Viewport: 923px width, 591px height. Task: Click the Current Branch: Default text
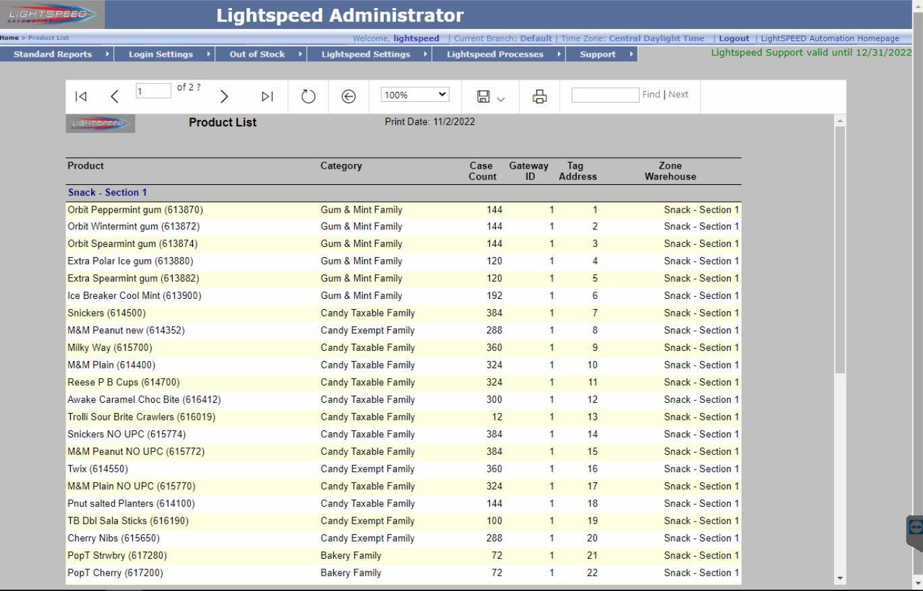click(503, 38)
